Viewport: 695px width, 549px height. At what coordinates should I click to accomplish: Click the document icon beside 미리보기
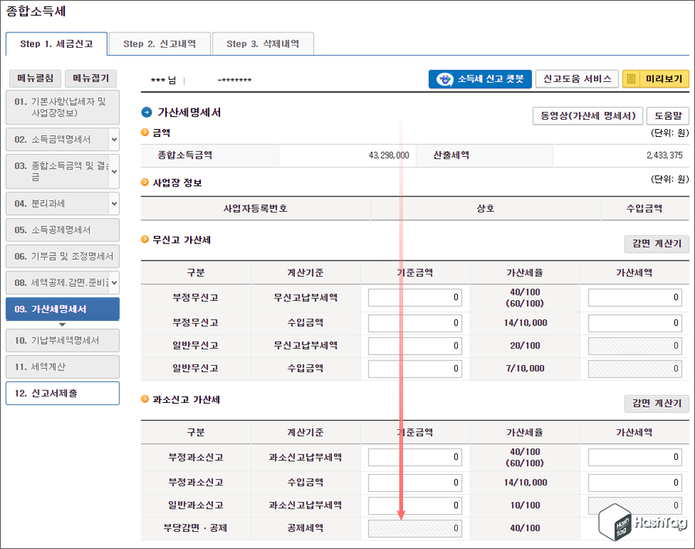coord(629,78)
